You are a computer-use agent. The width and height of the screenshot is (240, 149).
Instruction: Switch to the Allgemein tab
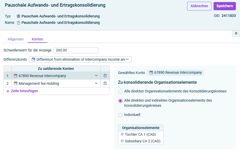click(x=16, y=39)
